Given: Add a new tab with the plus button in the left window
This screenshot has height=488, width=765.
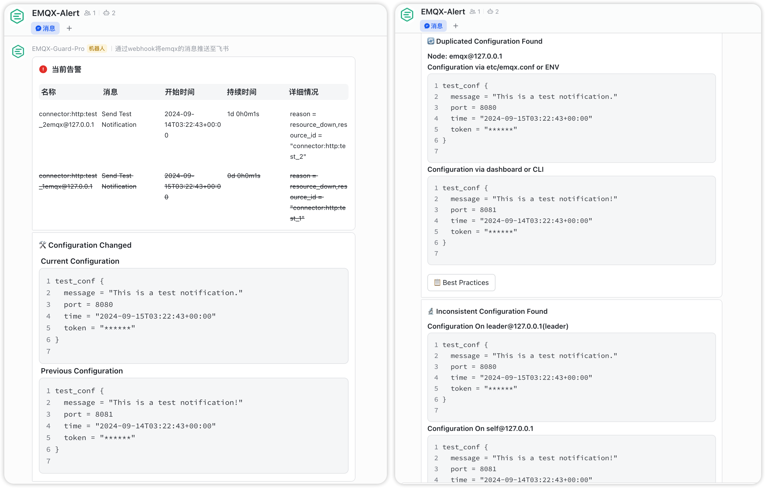Looking at the screenshot, I should pyautogui.click(x=69, y=28).
